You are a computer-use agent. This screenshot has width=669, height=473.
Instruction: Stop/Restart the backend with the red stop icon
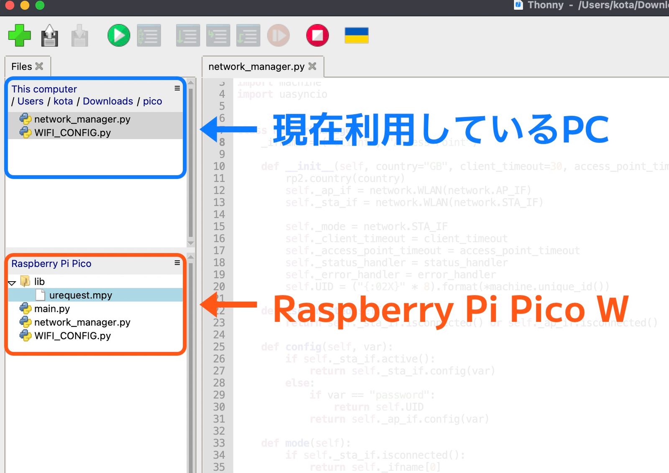coord(317,36)
